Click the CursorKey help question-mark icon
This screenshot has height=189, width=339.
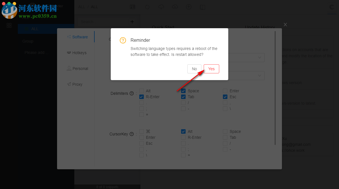[x=132, y=134]
